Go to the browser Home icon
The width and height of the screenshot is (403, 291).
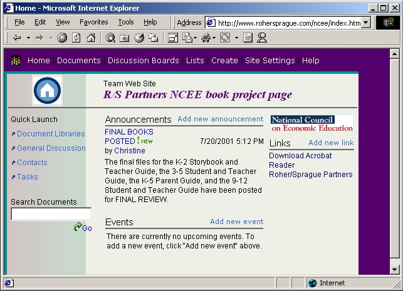click(91, 38)
